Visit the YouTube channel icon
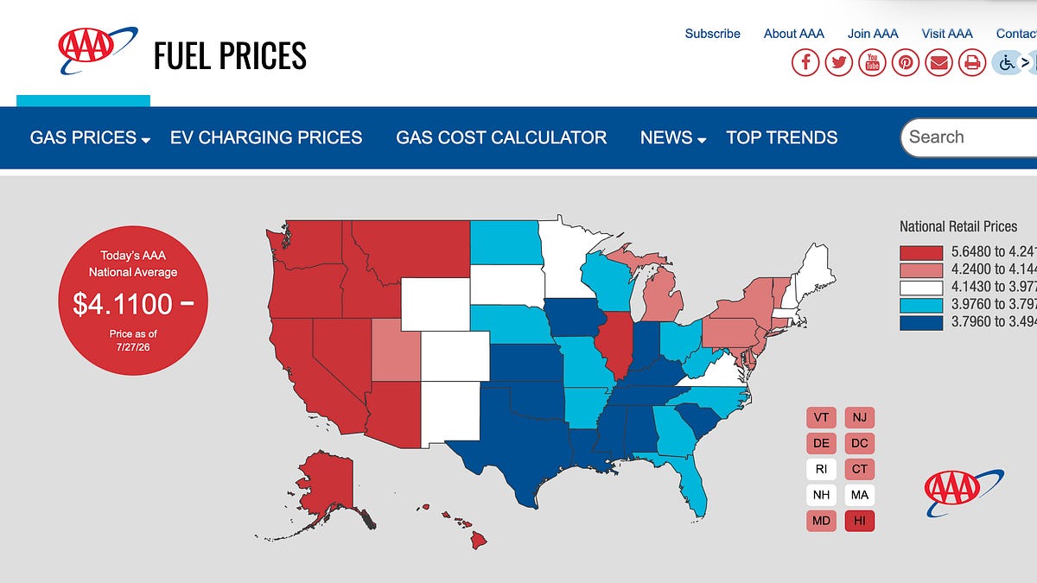The width and height of the screenshot is (1037, 583). click(872, 62)
